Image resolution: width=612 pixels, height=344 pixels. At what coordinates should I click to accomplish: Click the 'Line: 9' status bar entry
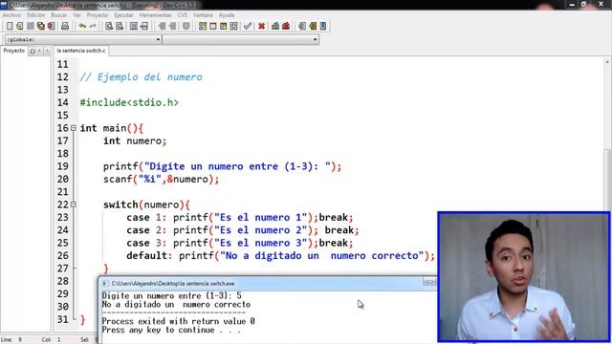click(x=11, y=340)
